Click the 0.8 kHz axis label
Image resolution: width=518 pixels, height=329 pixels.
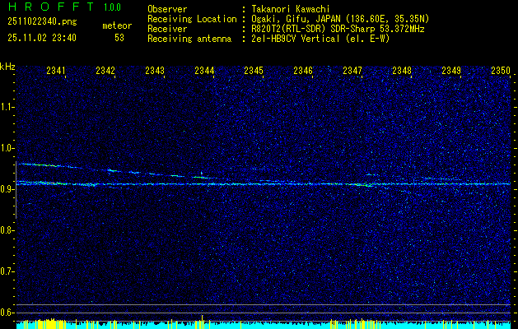click(x=7, y=230)
